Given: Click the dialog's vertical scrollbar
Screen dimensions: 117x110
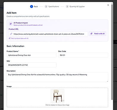Looking at the screenshot, I should [x=112, y=52].
